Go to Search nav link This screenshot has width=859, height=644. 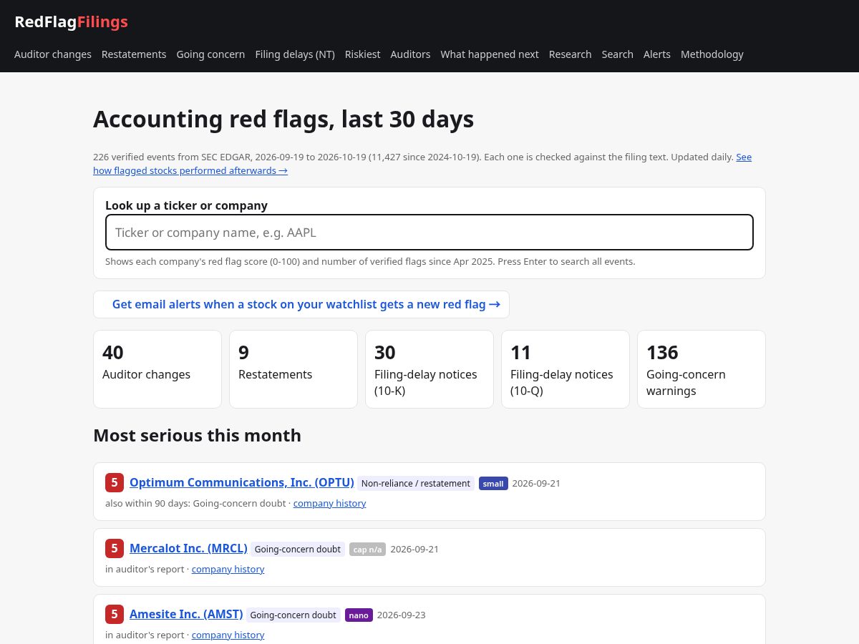618,54
